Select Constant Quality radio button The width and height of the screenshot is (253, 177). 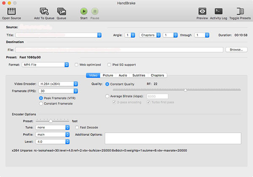click(107, 84)
